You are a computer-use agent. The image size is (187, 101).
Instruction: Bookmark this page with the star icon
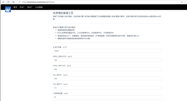pyautogui.click(x=182, y=2)
